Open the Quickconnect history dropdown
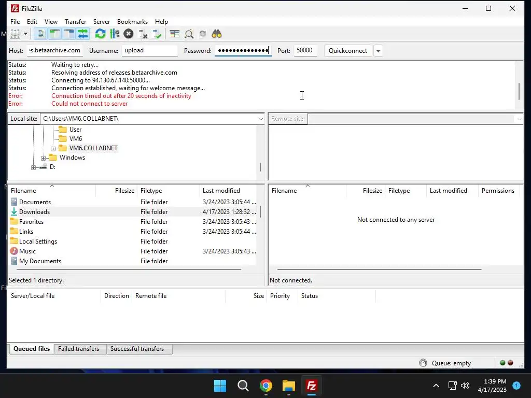 [378, 51]
